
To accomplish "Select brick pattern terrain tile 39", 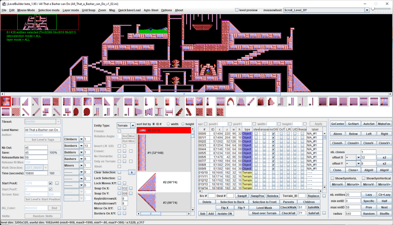I will click(16, 112).
